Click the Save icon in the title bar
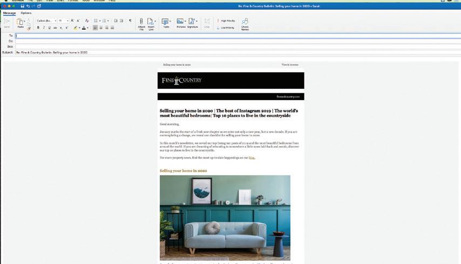This screenshot has width=461, height=264. pyautogui.click(x=22, y=6)
